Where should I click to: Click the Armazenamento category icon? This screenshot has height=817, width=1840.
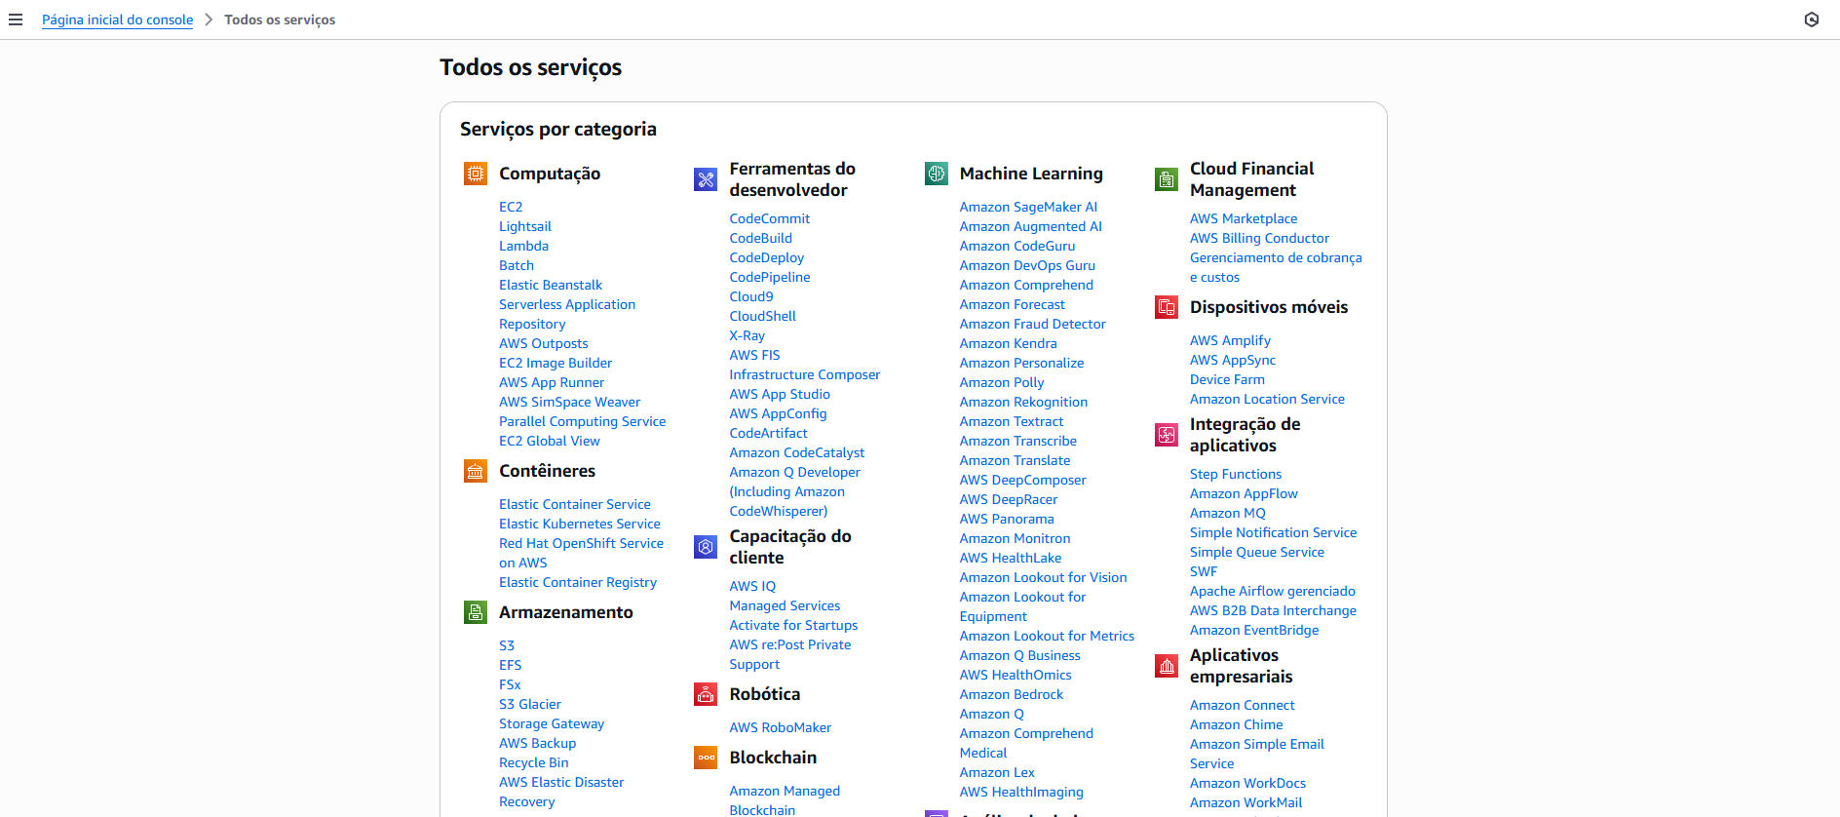pos(476,612)
